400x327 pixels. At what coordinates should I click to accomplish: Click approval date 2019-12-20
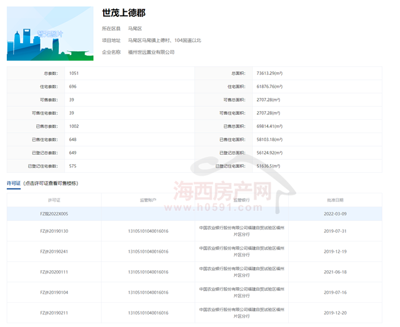click(335, 313)
